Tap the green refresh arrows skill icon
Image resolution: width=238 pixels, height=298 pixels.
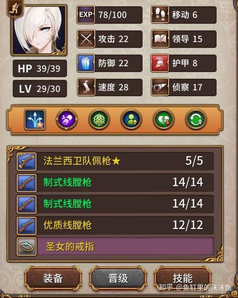coord(196,119)
